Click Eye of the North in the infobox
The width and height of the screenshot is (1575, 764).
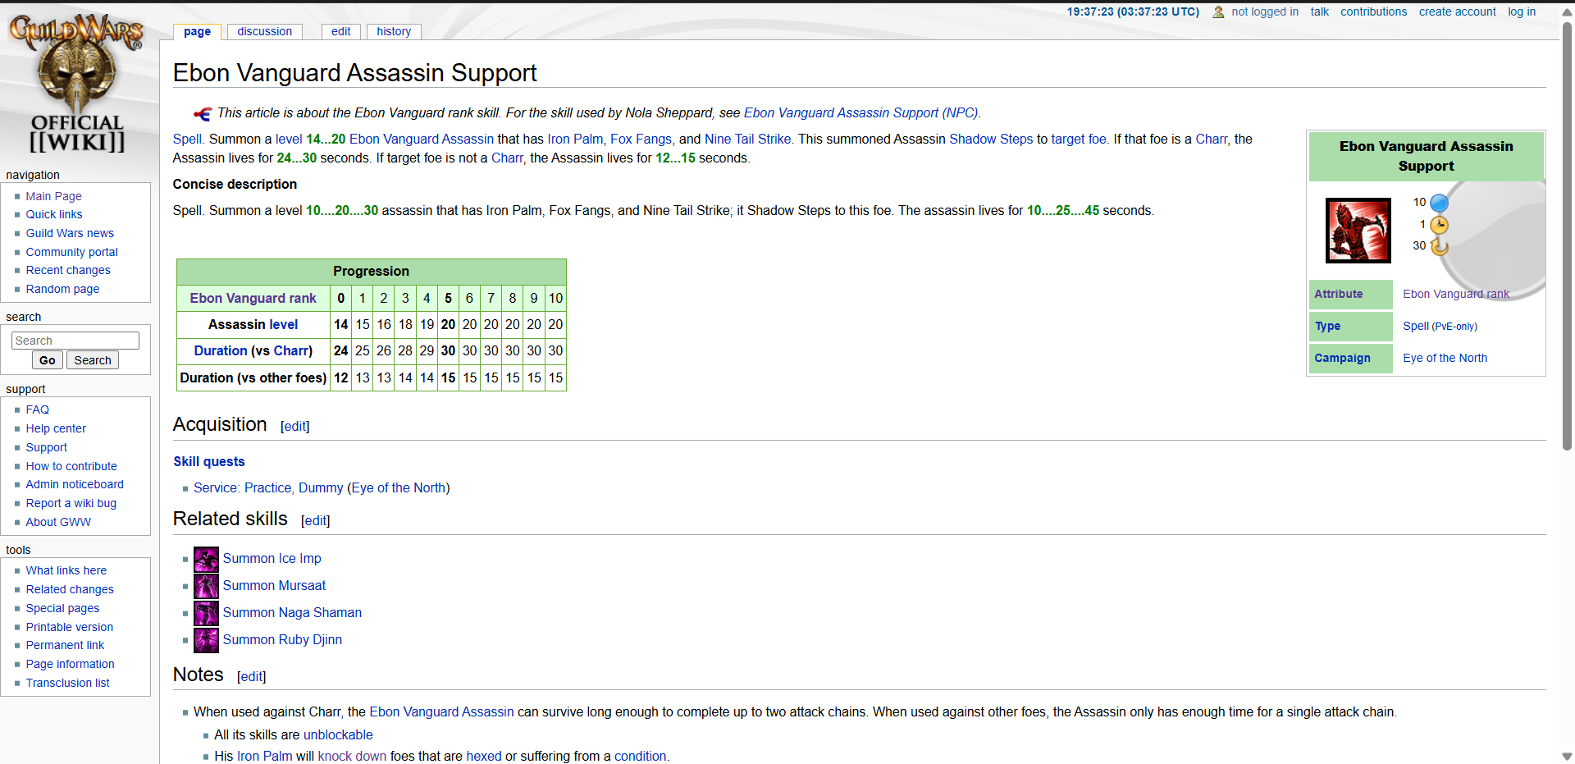coord(1445,358)
